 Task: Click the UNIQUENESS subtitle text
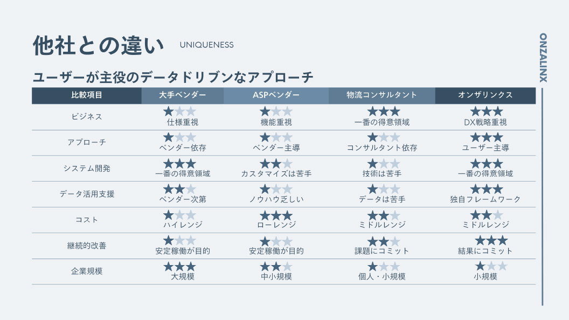pyautogui.click(x=207, y=45)
